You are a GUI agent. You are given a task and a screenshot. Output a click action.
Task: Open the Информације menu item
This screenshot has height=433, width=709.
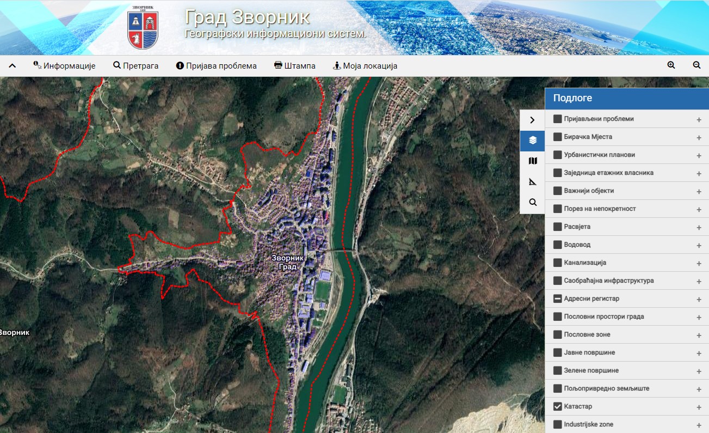point(64,66)
